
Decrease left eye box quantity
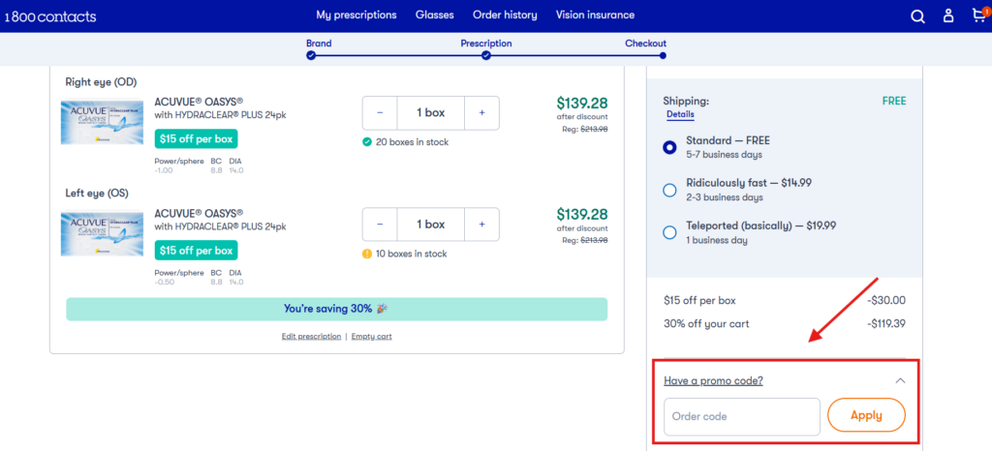tap(380, 225)
